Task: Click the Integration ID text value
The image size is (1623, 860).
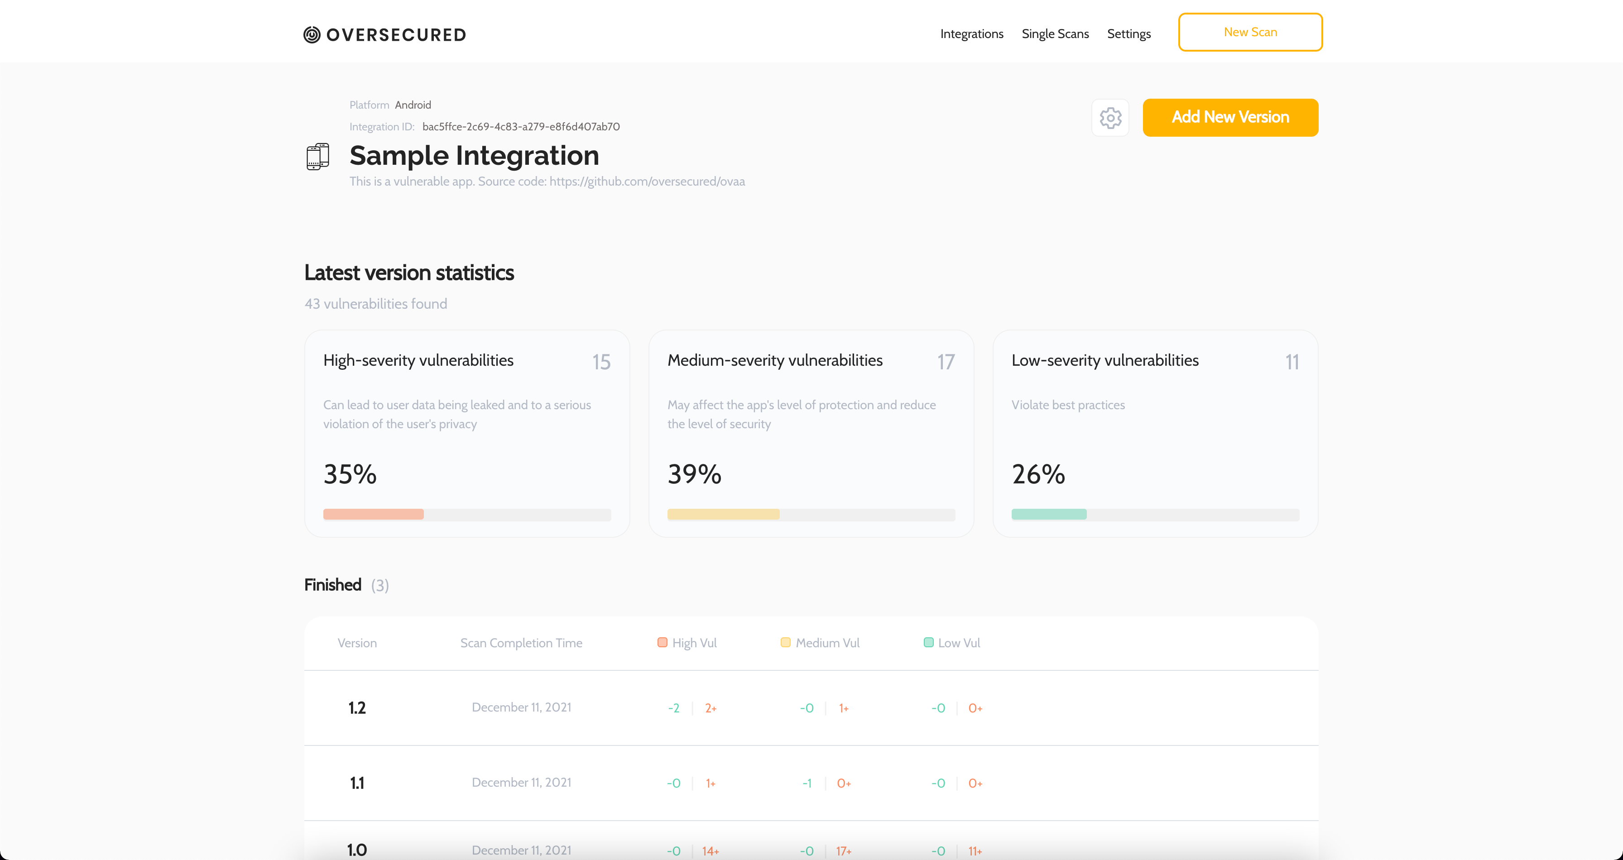Action: pos(520,127)
